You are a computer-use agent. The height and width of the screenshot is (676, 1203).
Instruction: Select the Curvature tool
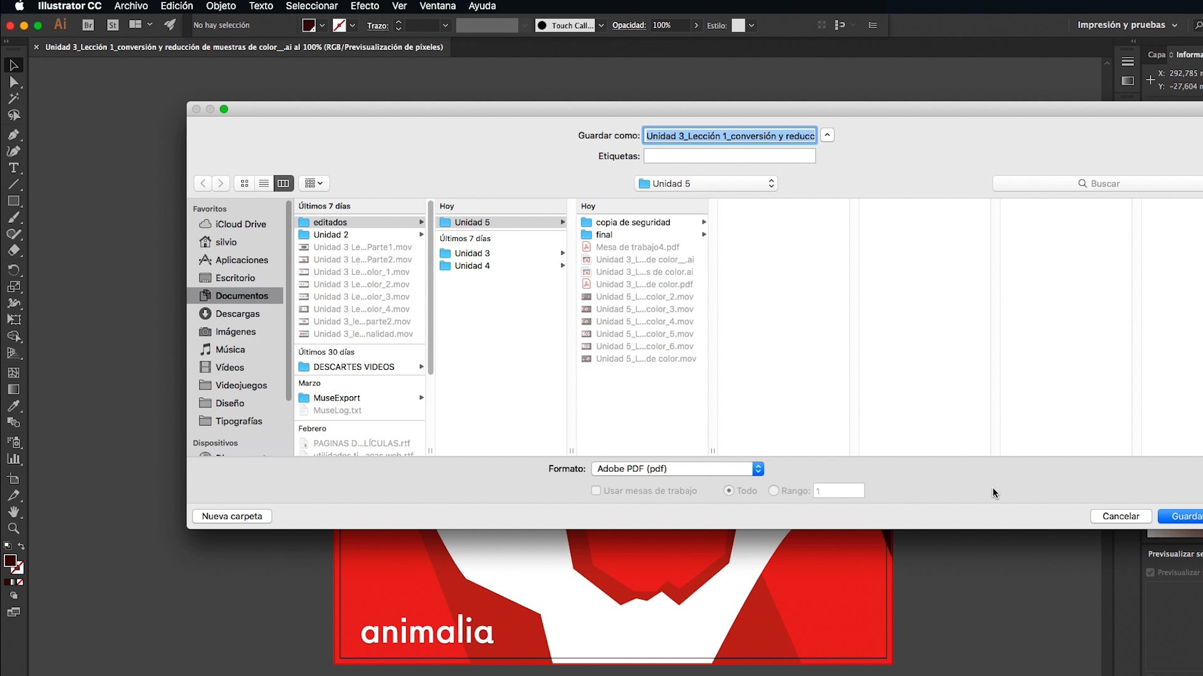[x=14, y=151]
